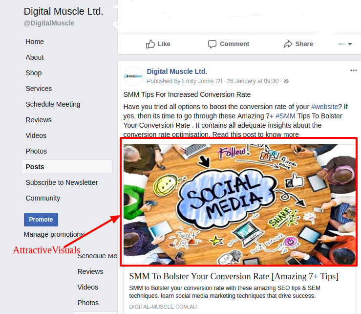Click the lower duplicate Videos sidebar item
This screenshot has width=361, height=314.
pos(88,288)
